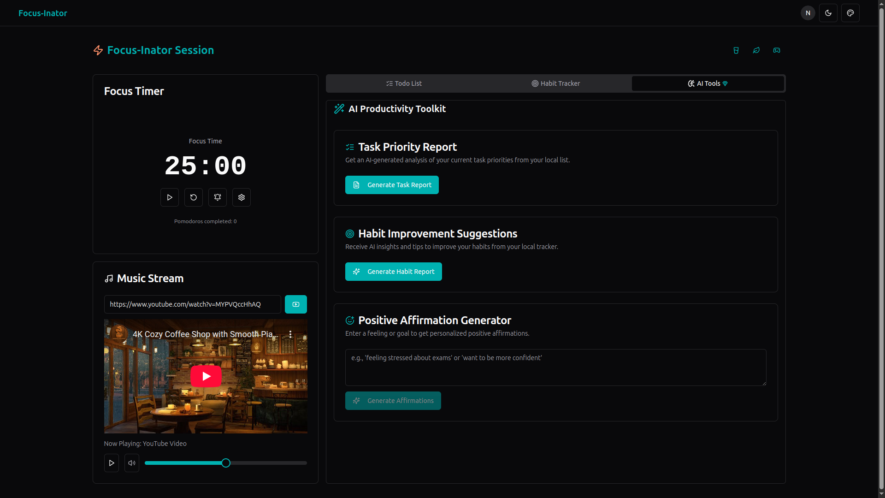Click the timer bell notification icon

218,197
